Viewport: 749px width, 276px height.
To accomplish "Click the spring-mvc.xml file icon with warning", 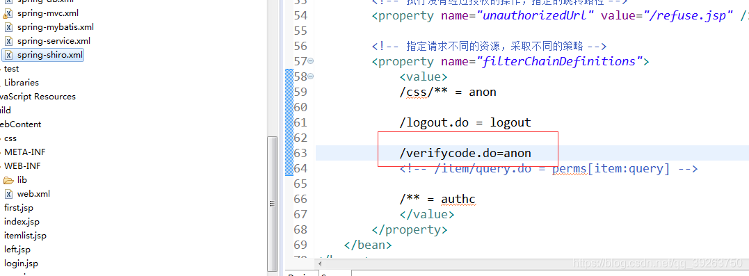I will coord(8,13).
